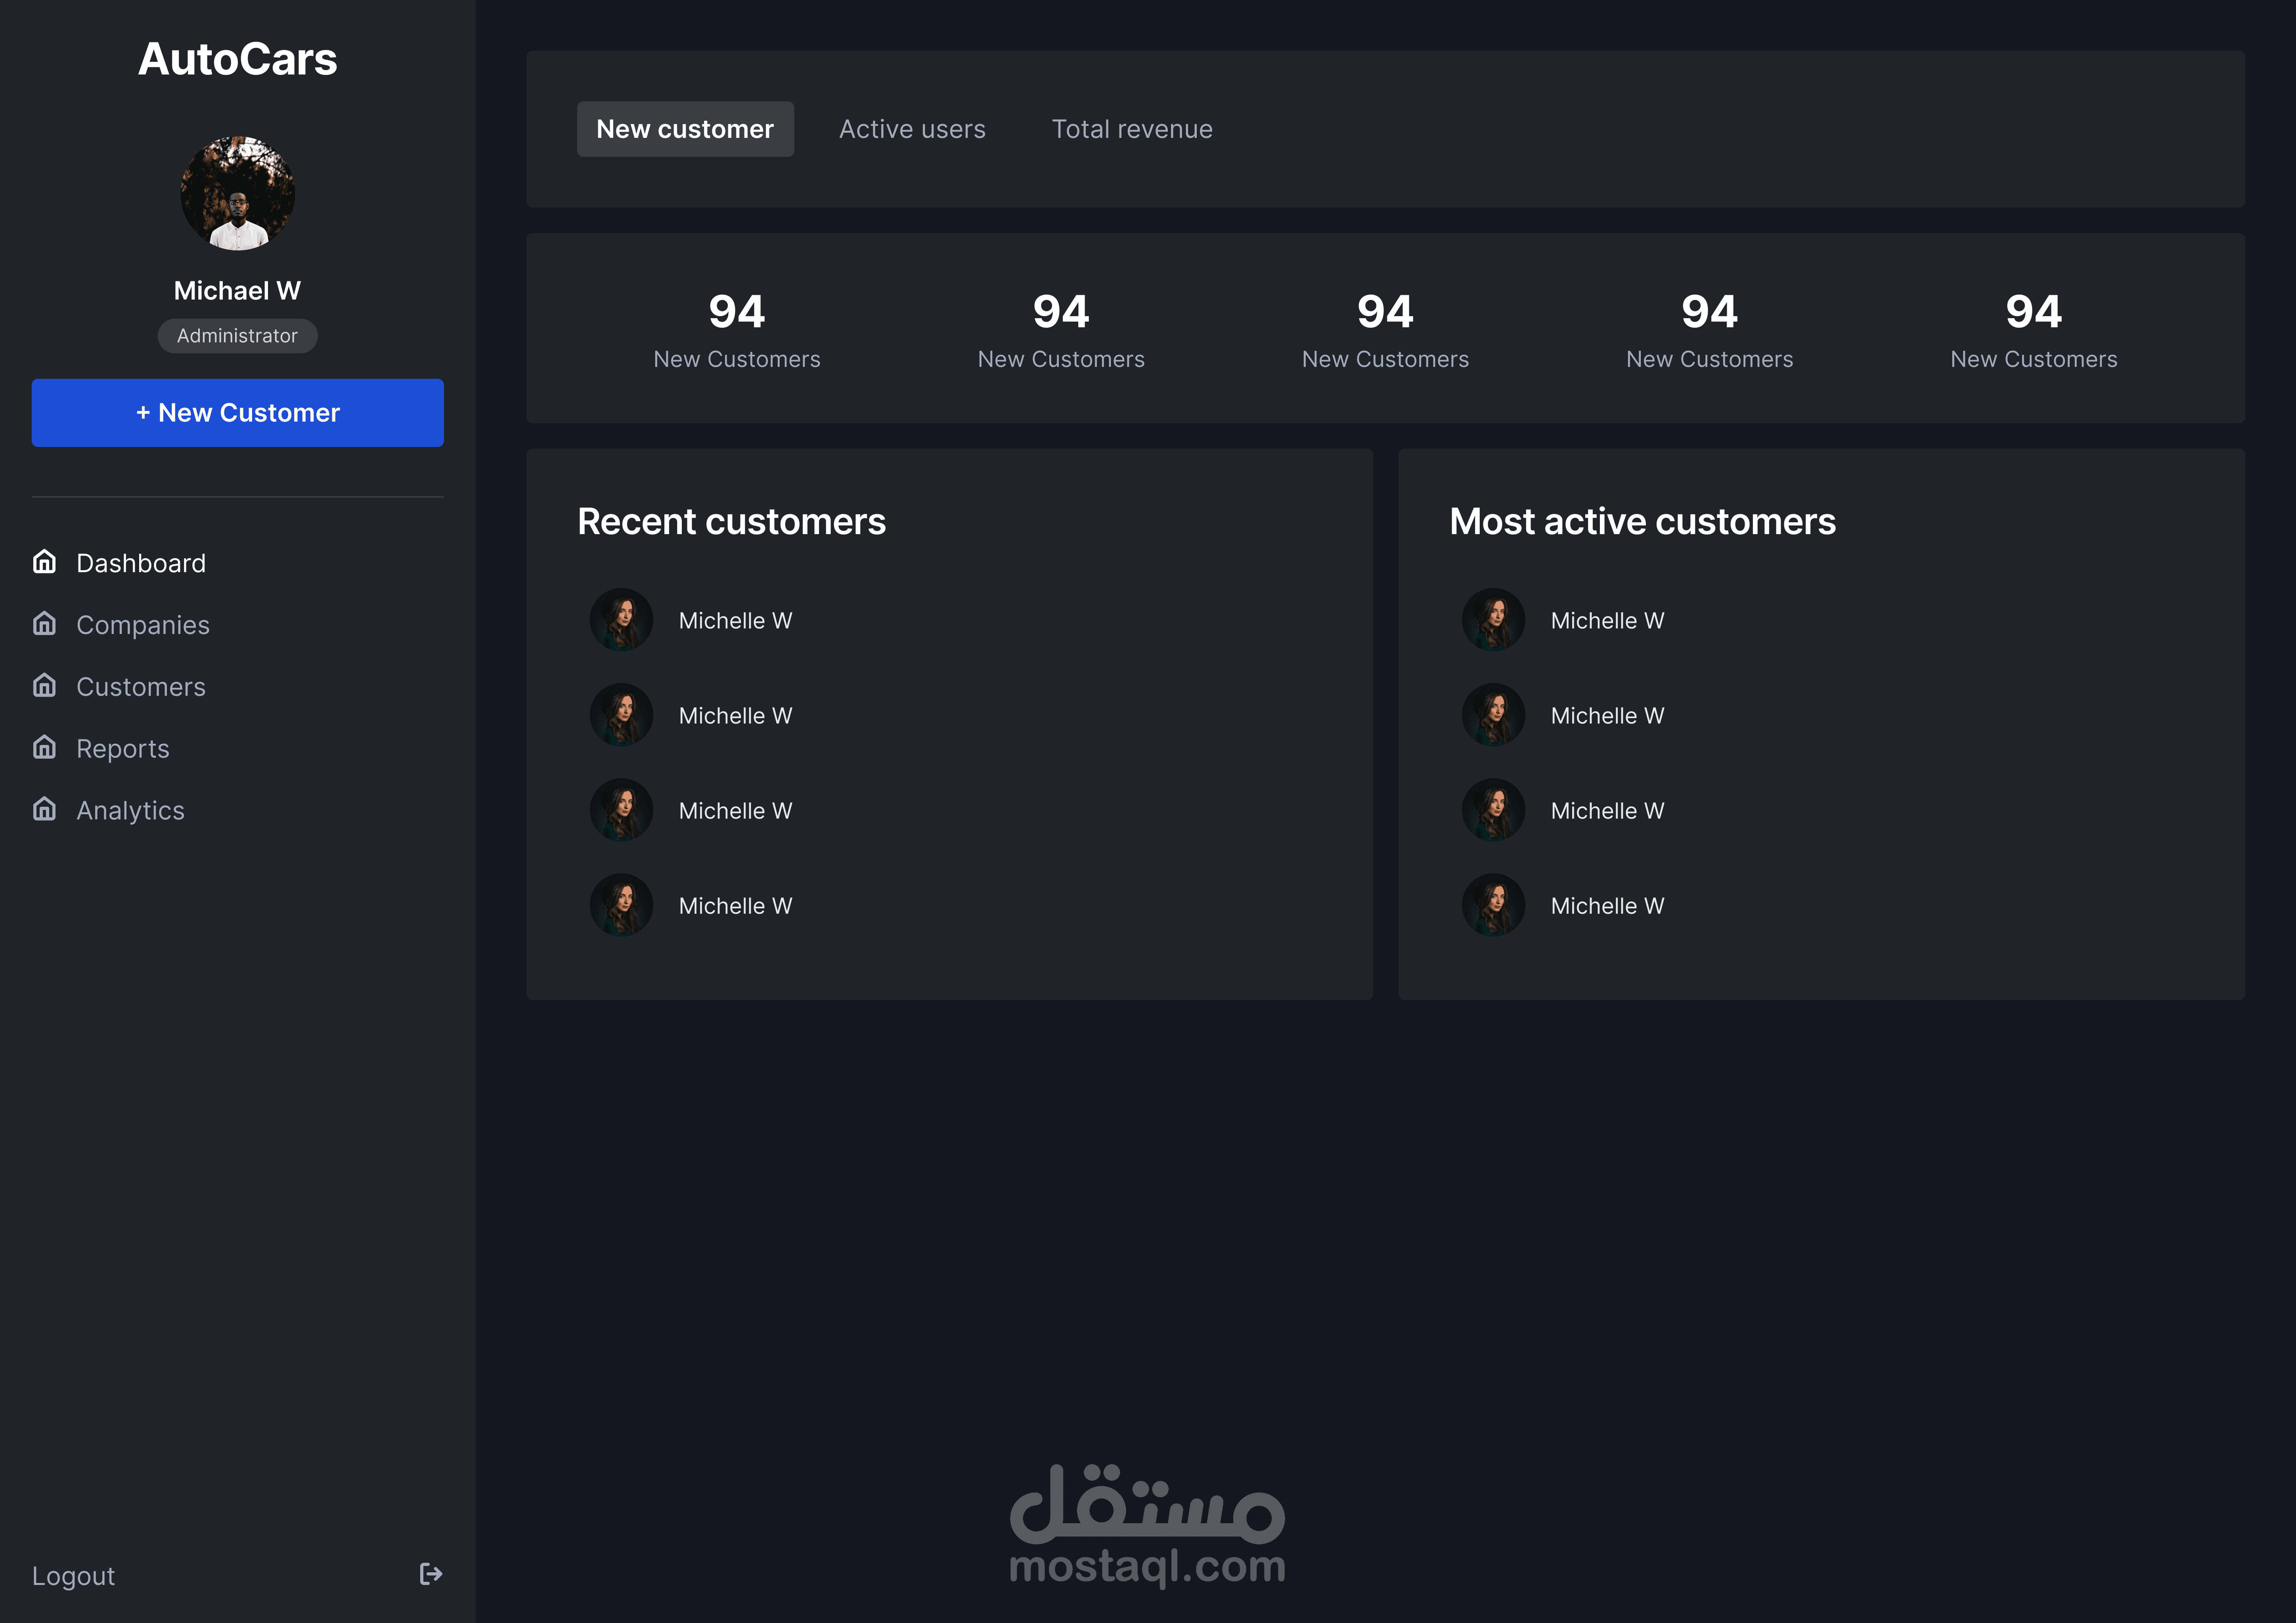
Task: Click second avatar in Most active customers
Action: point(1493,714)
